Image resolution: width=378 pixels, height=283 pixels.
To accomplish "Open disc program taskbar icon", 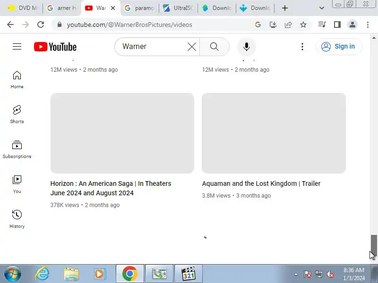I will [x=159, y=274].
